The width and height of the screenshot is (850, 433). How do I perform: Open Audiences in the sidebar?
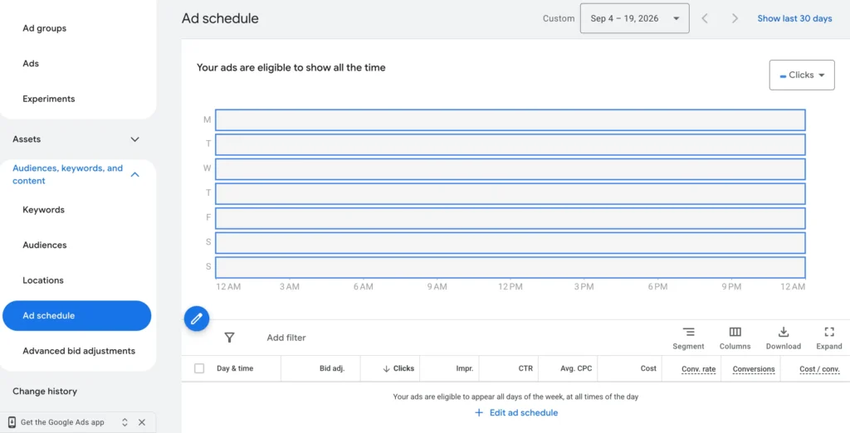[x=45, y=245]
